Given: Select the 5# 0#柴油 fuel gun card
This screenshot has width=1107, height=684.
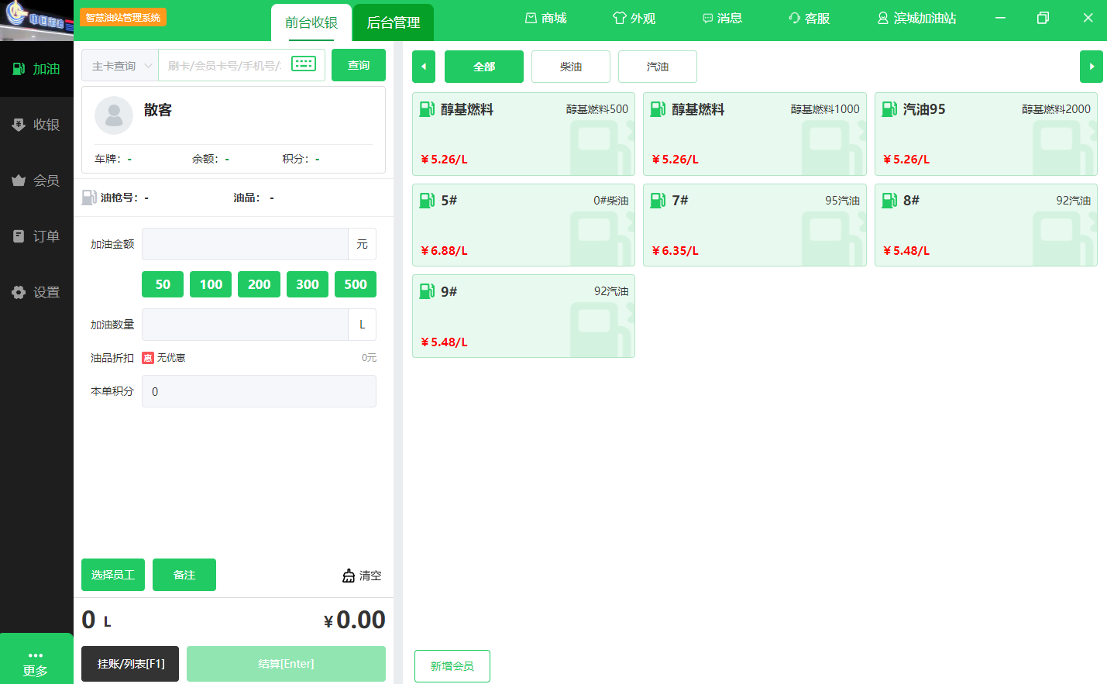Looking at the screenshot, I should (524, 225).
